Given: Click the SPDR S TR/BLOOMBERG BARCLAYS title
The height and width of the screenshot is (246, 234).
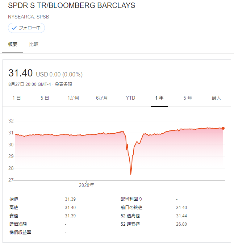Looking at the screenshot, I should [x=71, y=5].
